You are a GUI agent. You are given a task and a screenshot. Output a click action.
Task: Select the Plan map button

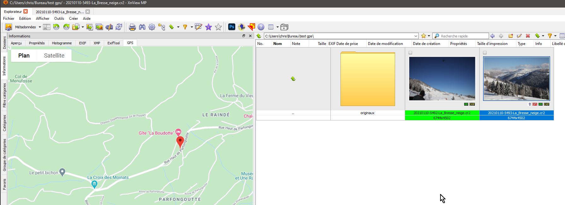click(x=24, y=56)
